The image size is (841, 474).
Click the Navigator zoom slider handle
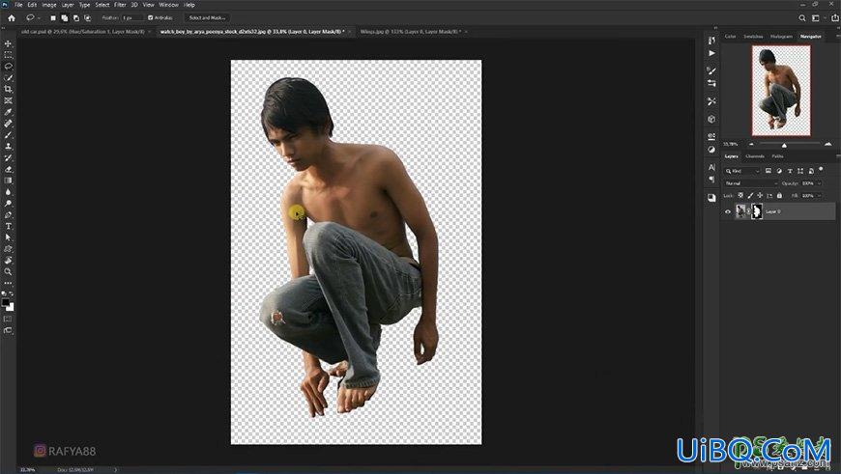(784, 145)
